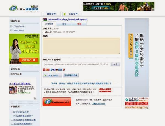Click the Rayfile logo
The image size is (165, 126).
coord(24,8)
